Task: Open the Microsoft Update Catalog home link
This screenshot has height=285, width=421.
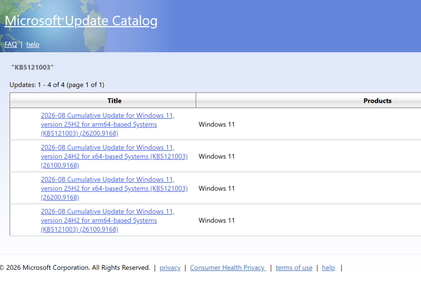Action: pyautogui.click(x=81, y=21)
